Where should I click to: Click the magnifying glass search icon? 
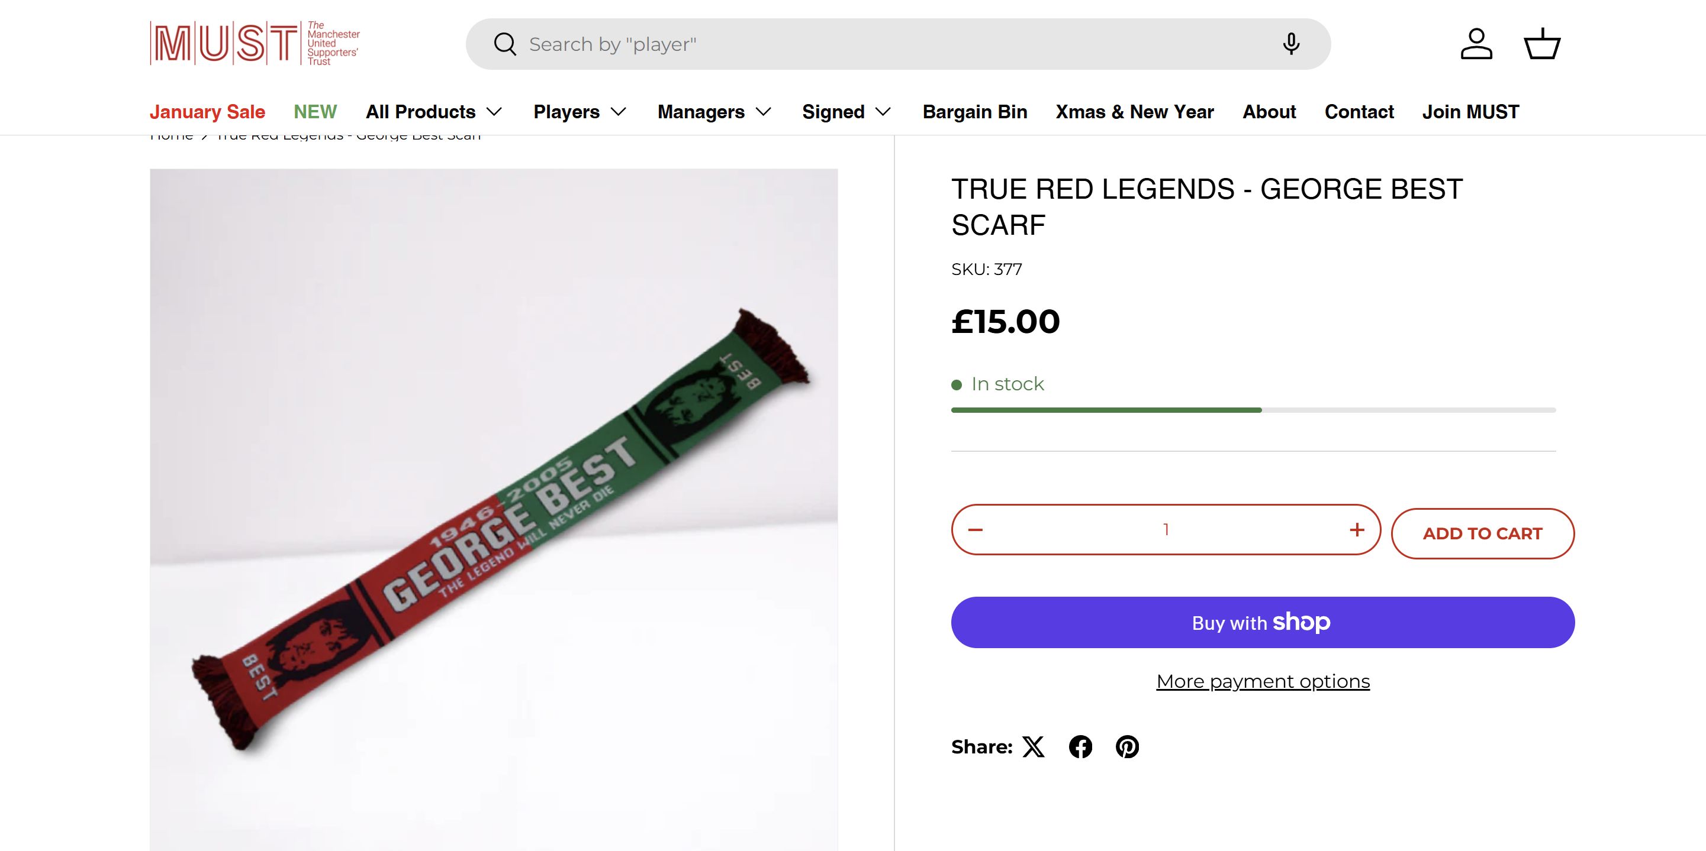pyautogui.click(x=505, y=44)
